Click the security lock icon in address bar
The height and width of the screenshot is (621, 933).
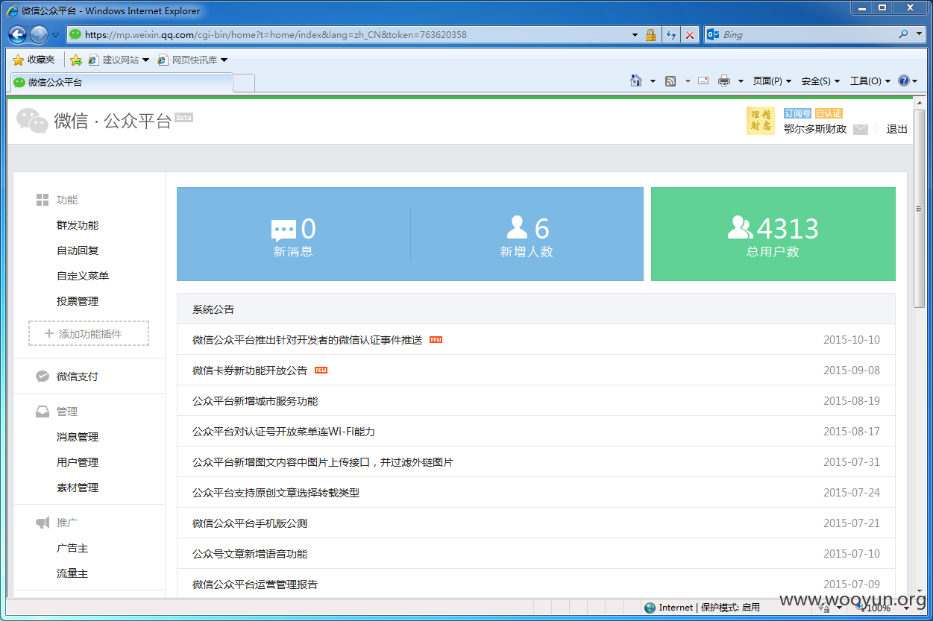[x=650, y=35]
